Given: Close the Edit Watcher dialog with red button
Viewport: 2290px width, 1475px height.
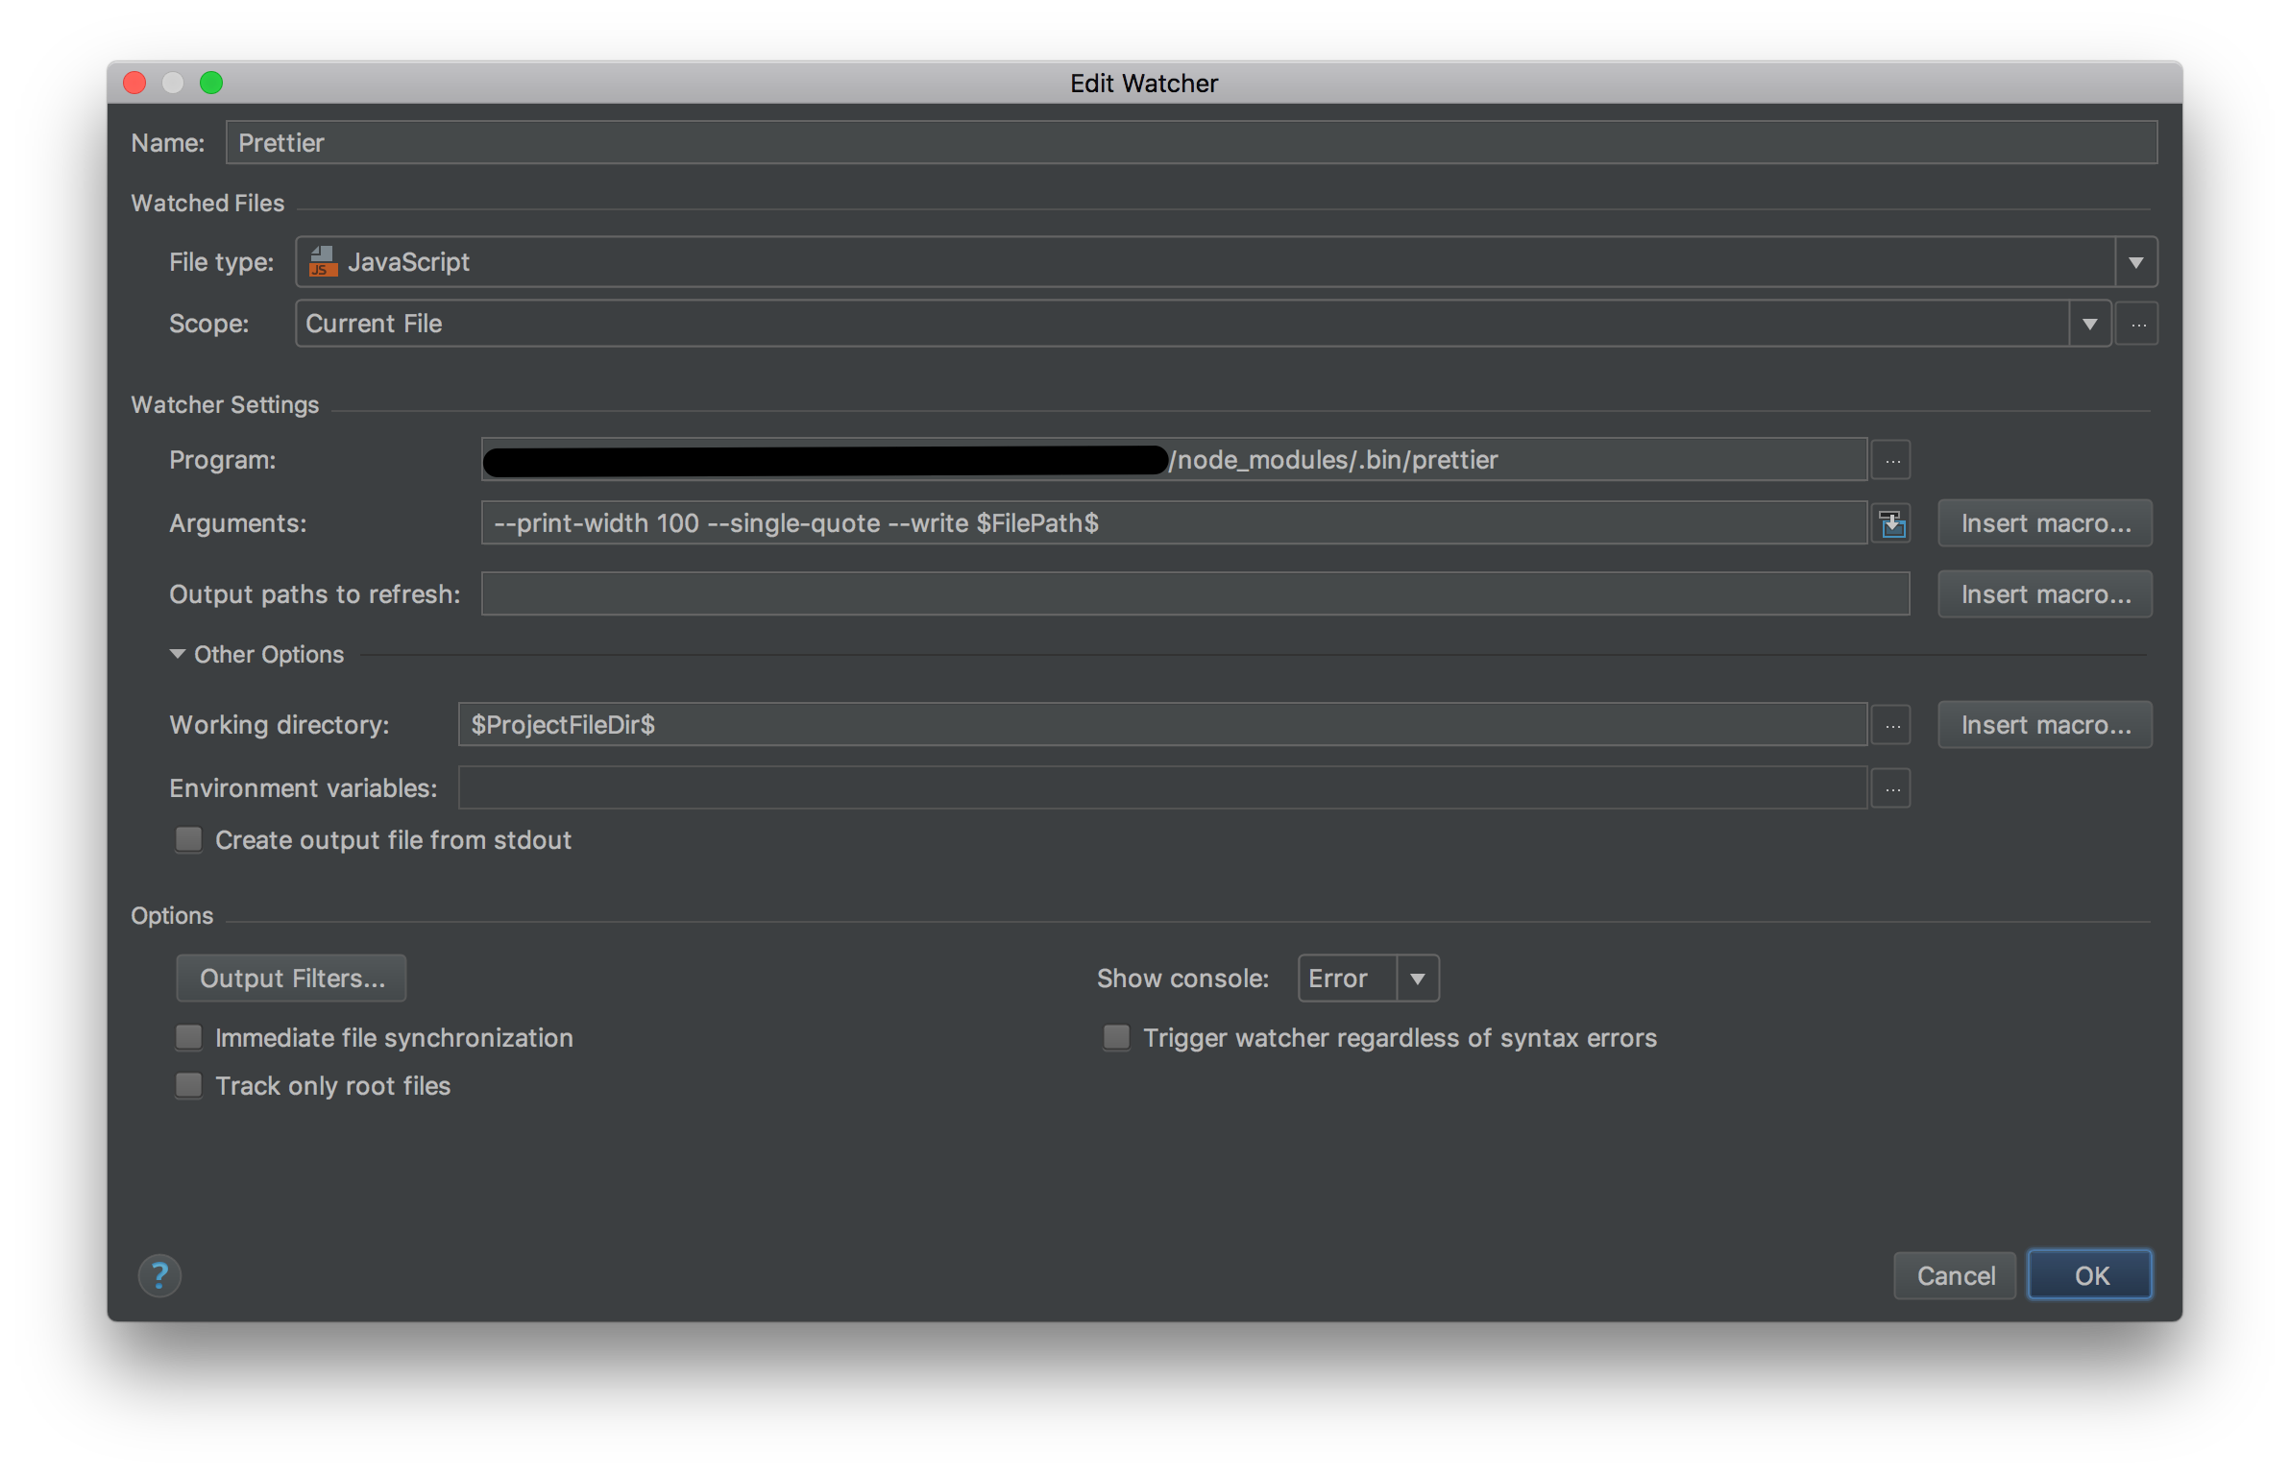Looking at the screenshot, I should 134,84.
